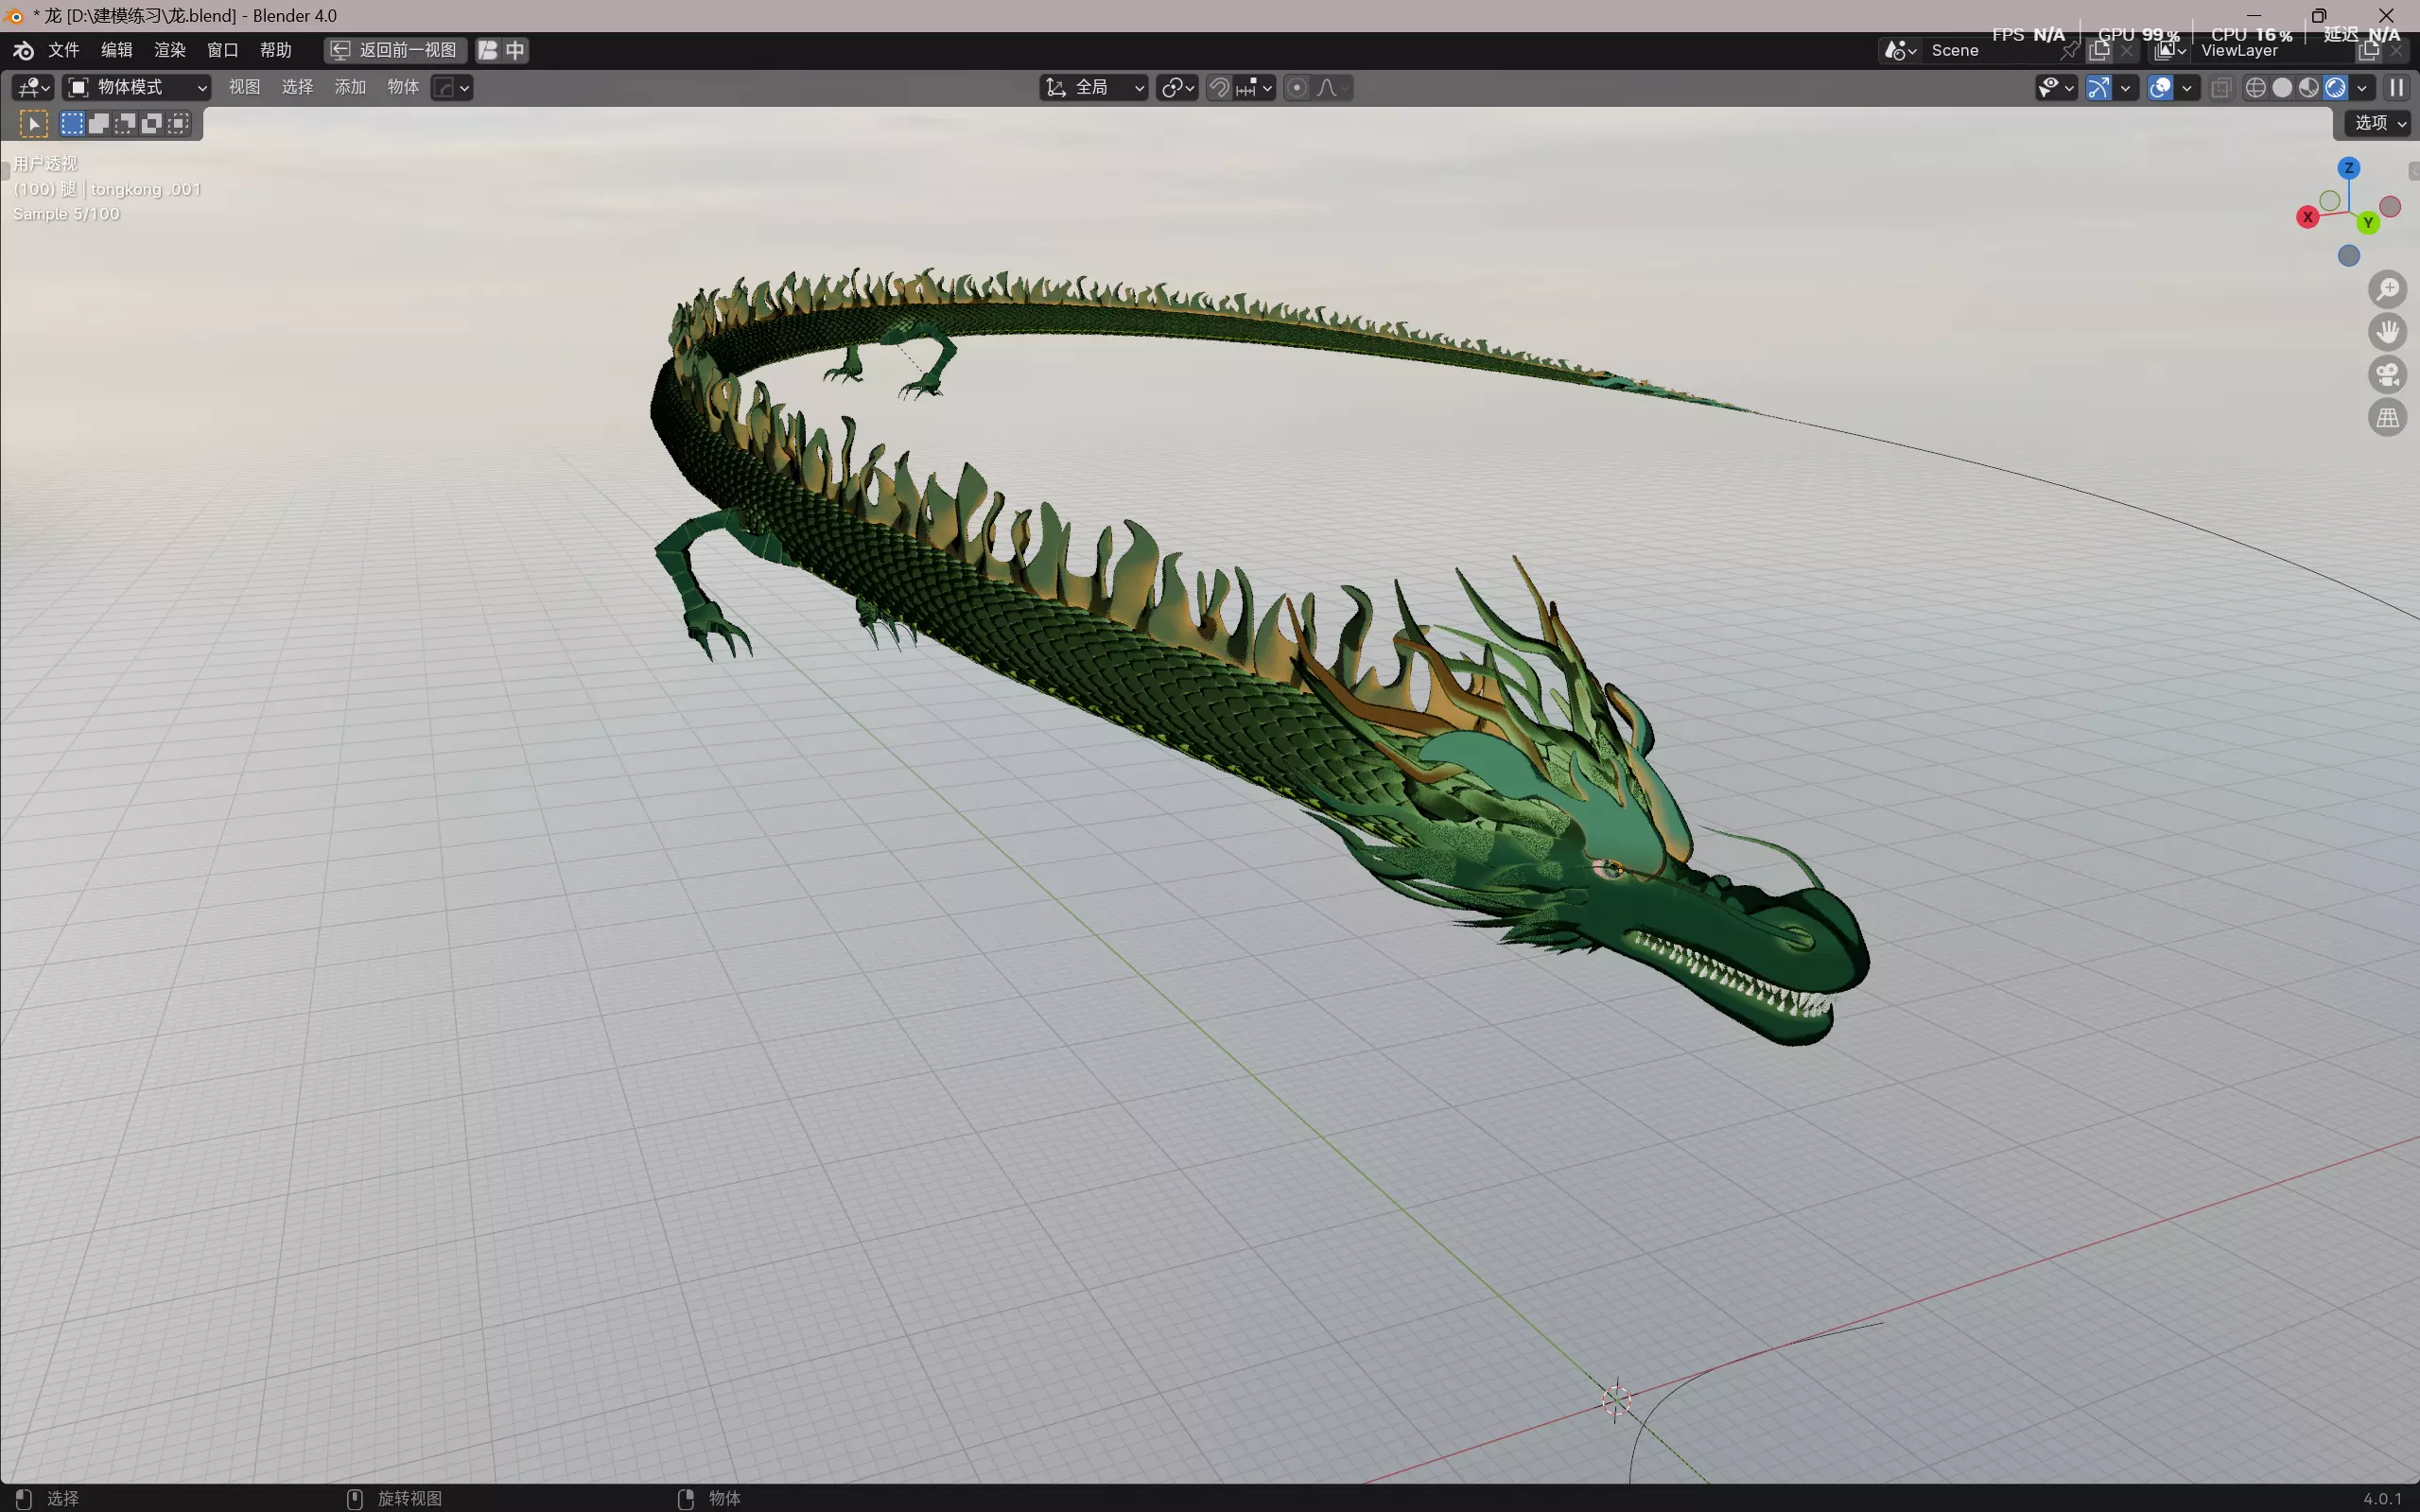The width and height of the screenshot is (2420, 1512).
Task: Open object visibility and selectability dropdown
Action: click(x=2057, y=88)
